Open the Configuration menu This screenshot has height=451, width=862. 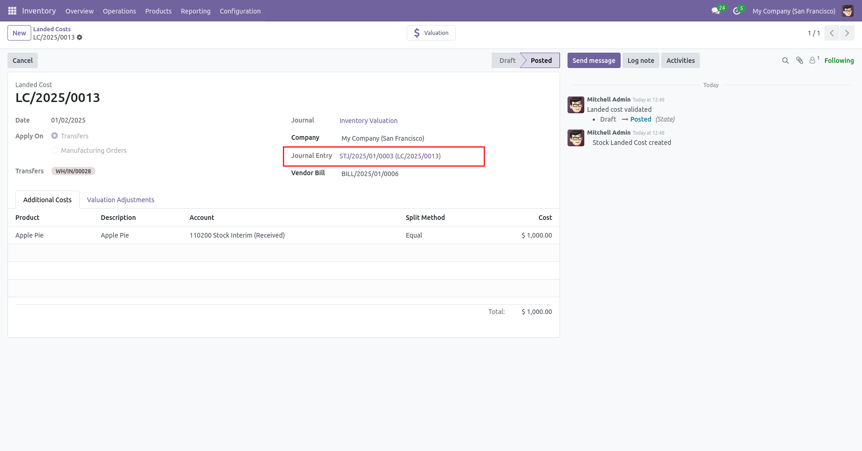[240, 11]
